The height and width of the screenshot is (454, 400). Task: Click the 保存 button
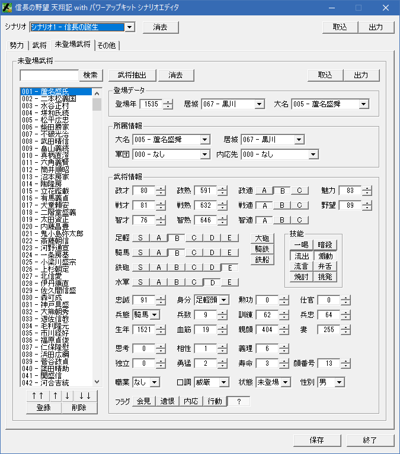pyautogui.click(x=316, y=440)
